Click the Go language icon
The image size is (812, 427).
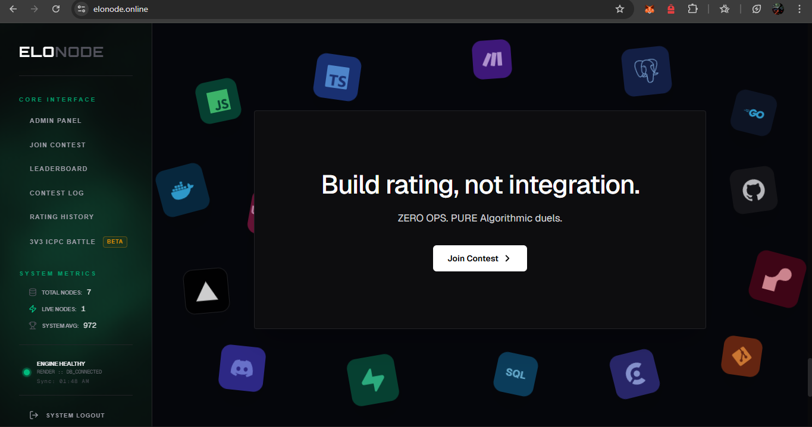(x=754, y=113)
